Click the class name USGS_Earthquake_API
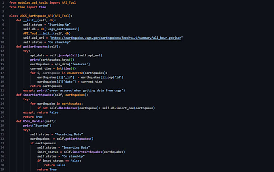 [36, 16]
